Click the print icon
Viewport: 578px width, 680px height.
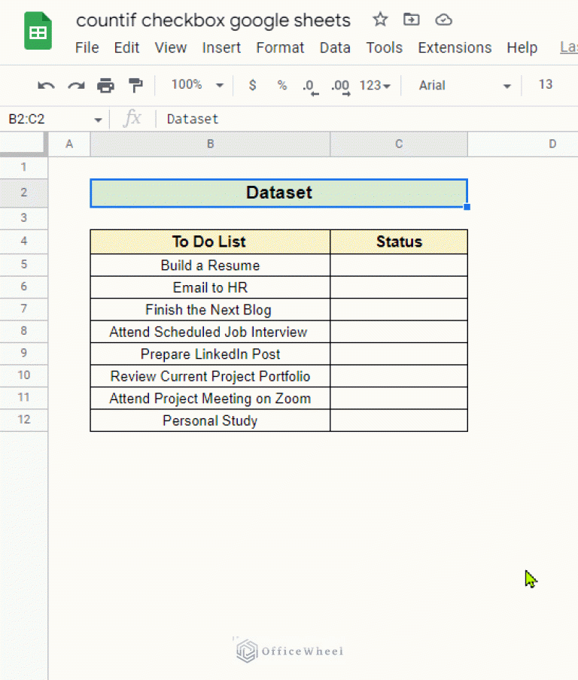[x=105, y=86]
